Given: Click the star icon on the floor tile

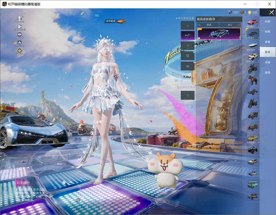Looking at the screenshot, I should 64,182.
